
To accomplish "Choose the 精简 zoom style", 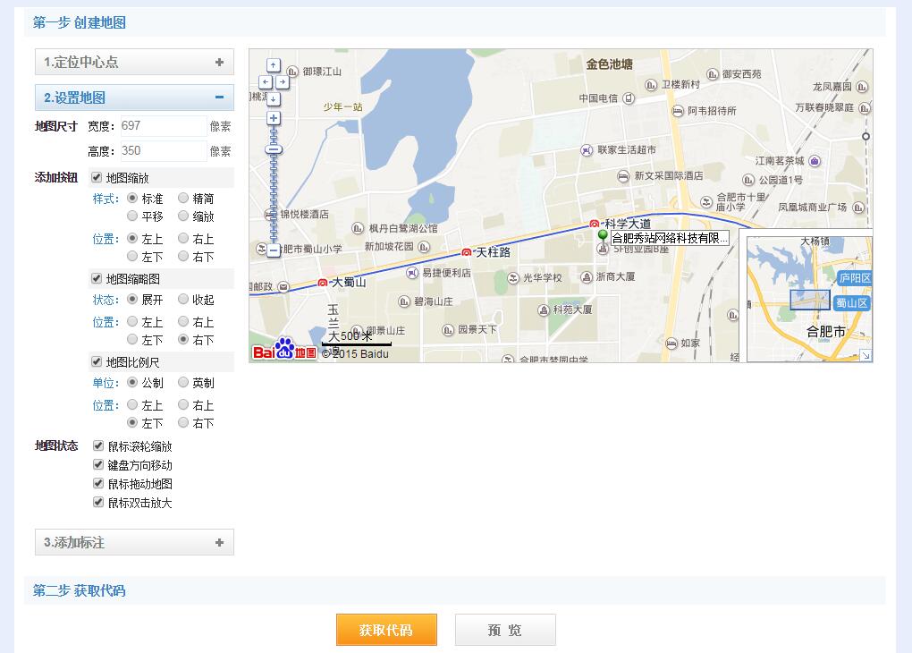I will point(183,199).
